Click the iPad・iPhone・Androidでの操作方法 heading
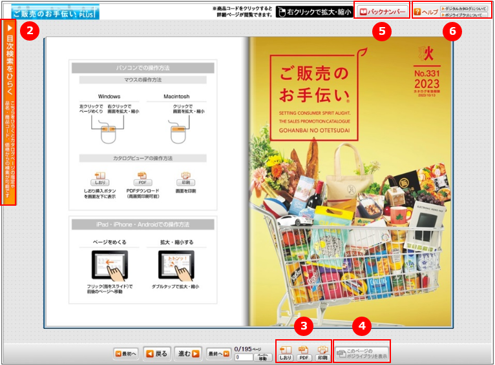The height and width of the screenshot is (365, 495). pyautogui.click(x=143, y=224)
